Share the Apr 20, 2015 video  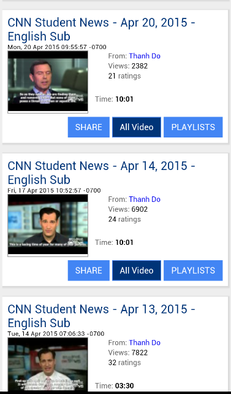88,127
